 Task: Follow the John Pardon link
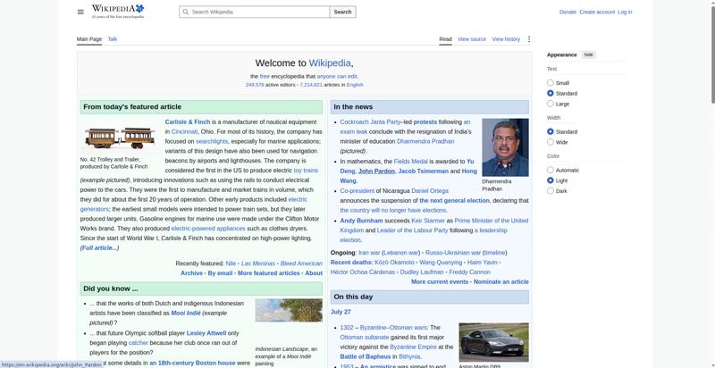pos(376,171)
